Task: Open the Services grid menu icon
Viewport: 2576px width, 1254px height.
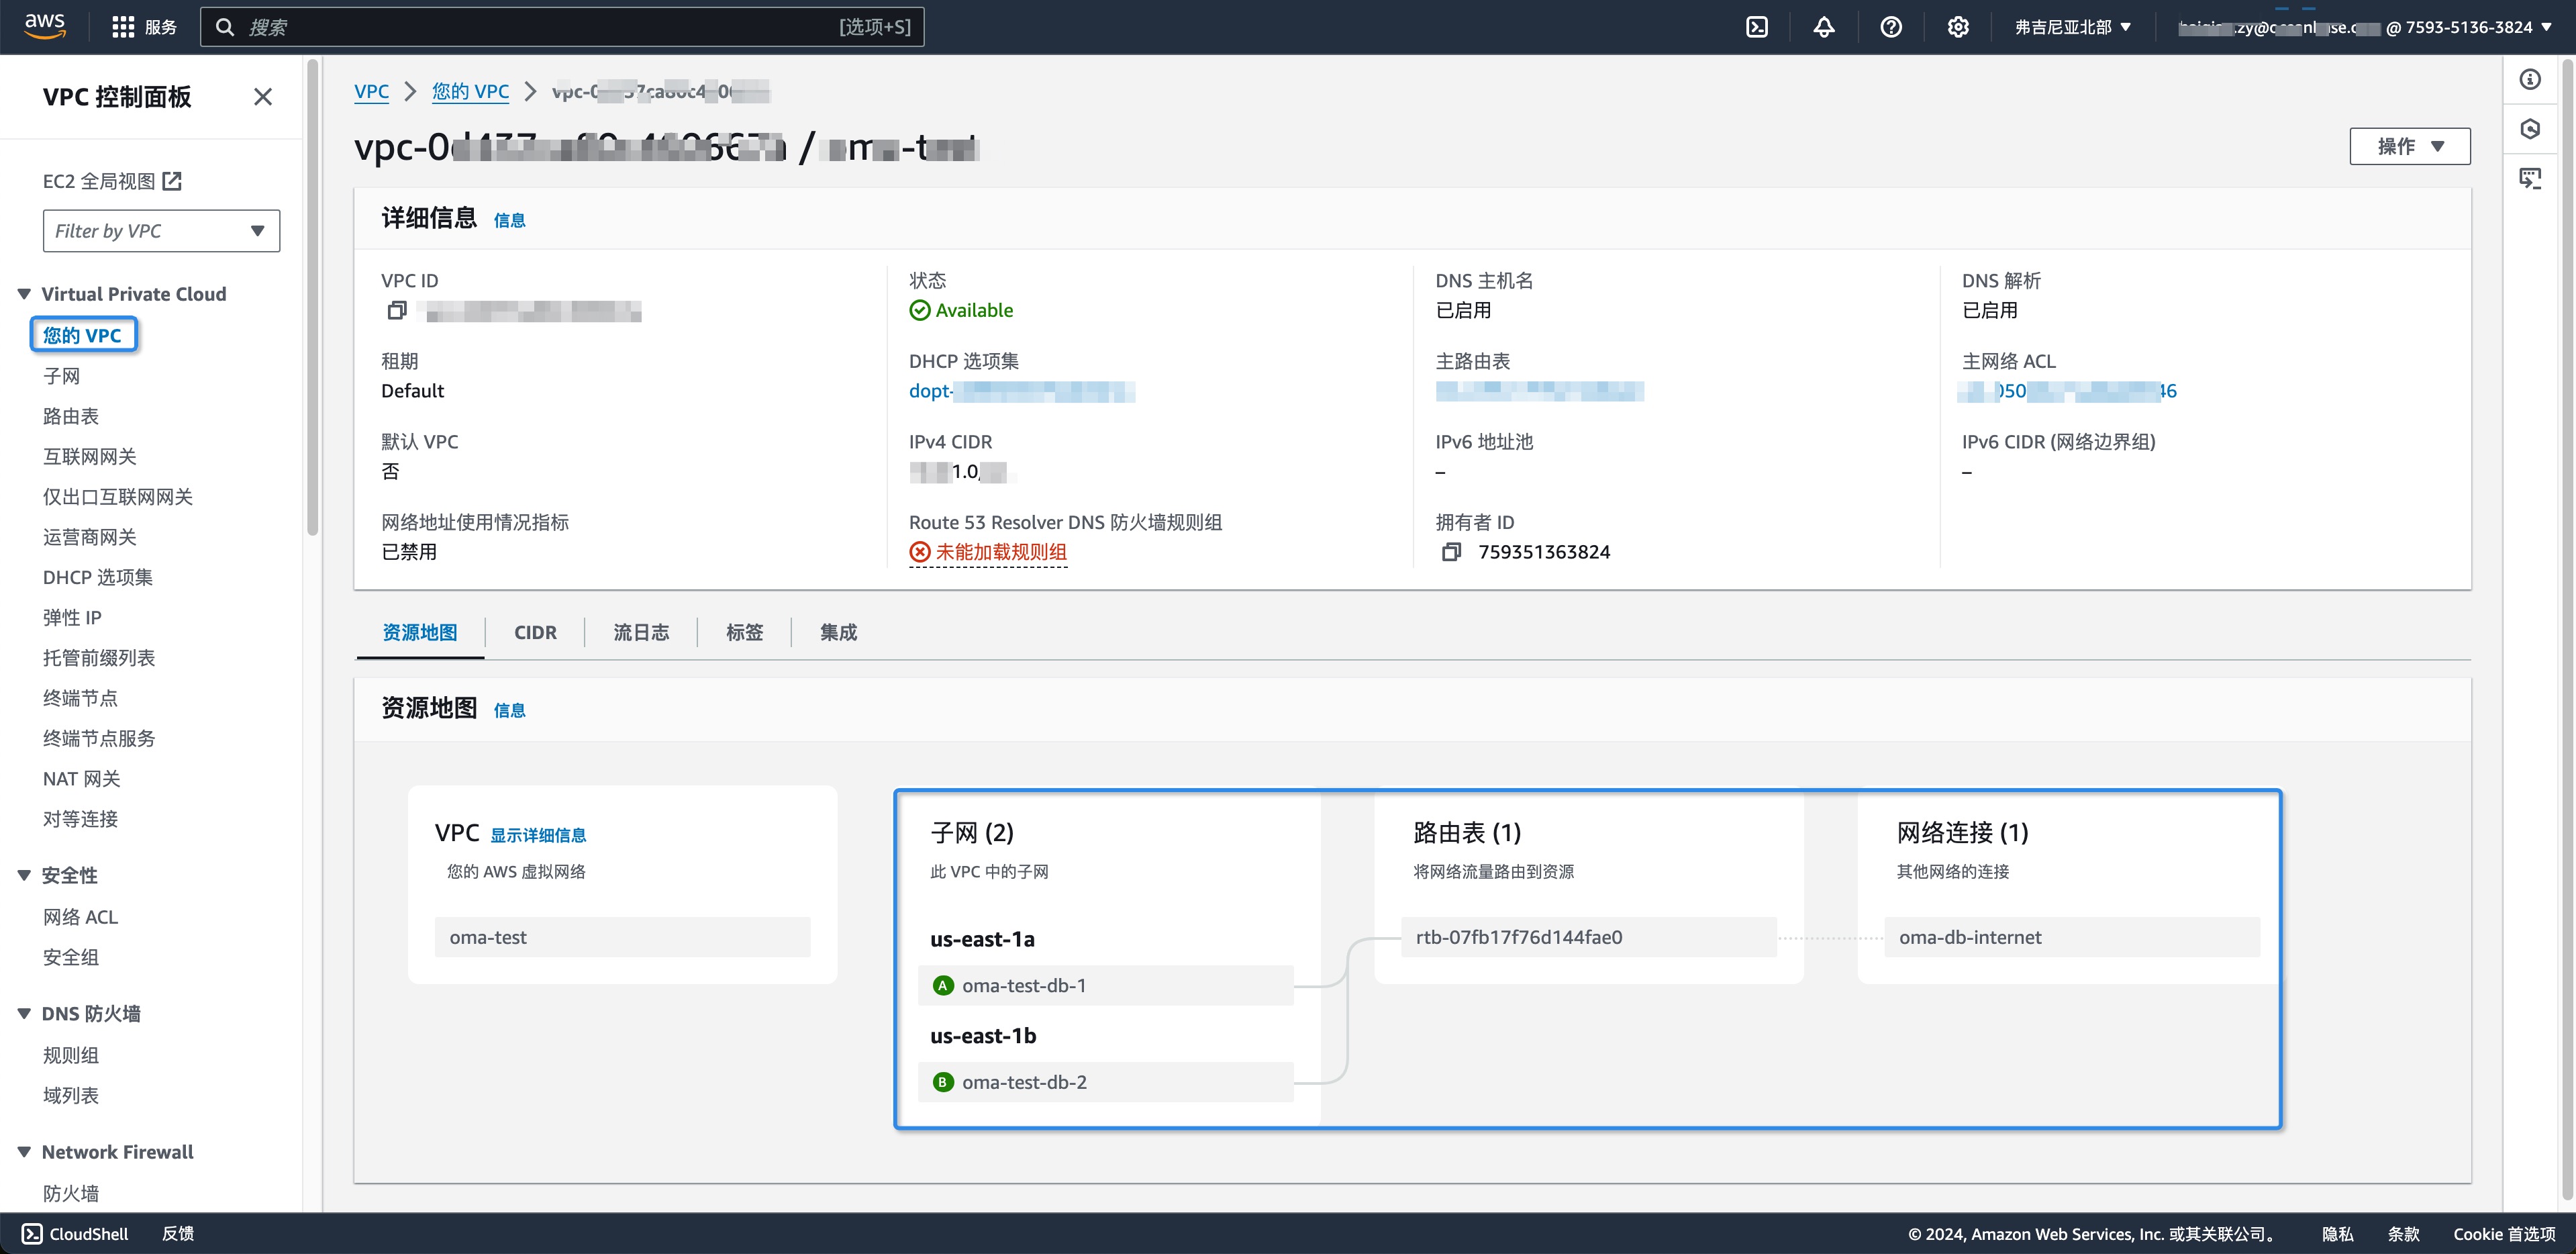Action: click(x=123, y=27)
